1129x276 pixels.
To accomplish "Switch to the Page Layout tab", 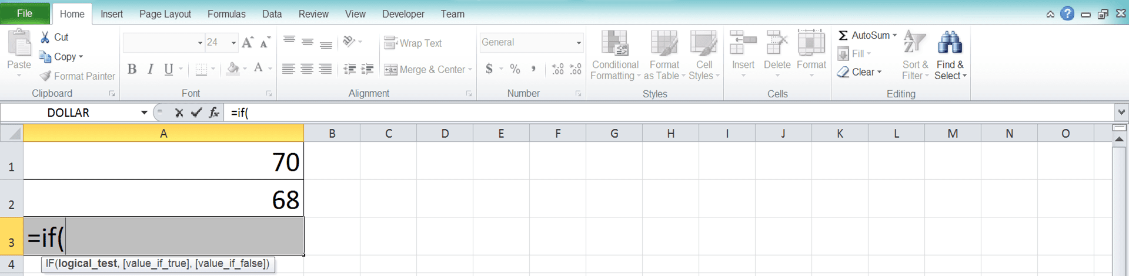I will pyautogui.click(x=165, y=14).
